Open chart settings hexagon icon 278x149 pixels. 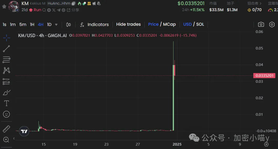click(272, 25)
